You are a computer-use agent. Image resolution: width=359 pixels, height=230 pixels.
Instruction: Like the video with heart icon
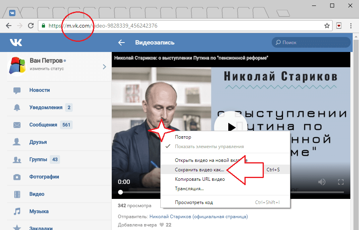click(162, 225)
